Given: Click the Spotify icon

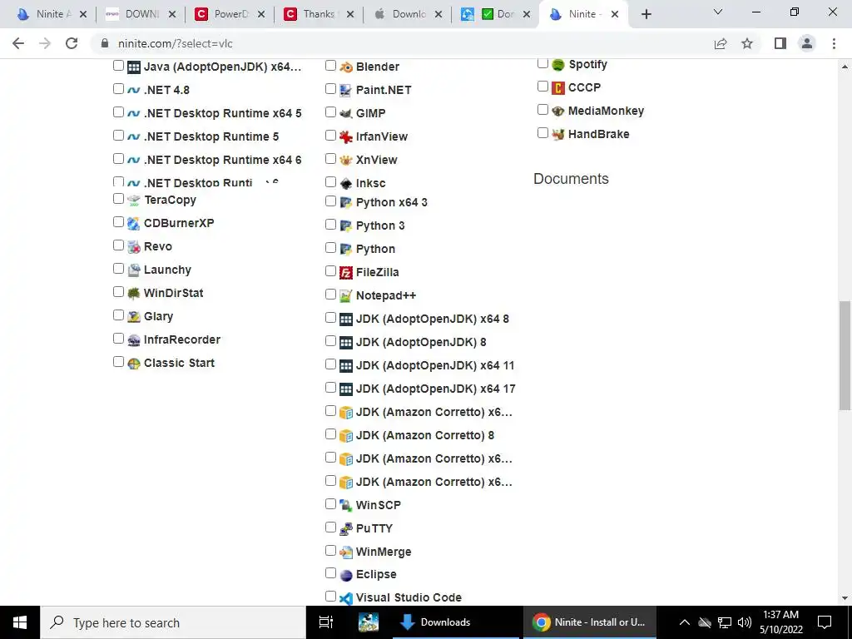Looking at the screenshot, I should (x=558, y=65).
